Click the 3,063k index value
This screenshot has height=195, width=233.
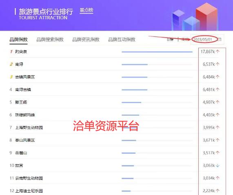[x=209, y=166]
